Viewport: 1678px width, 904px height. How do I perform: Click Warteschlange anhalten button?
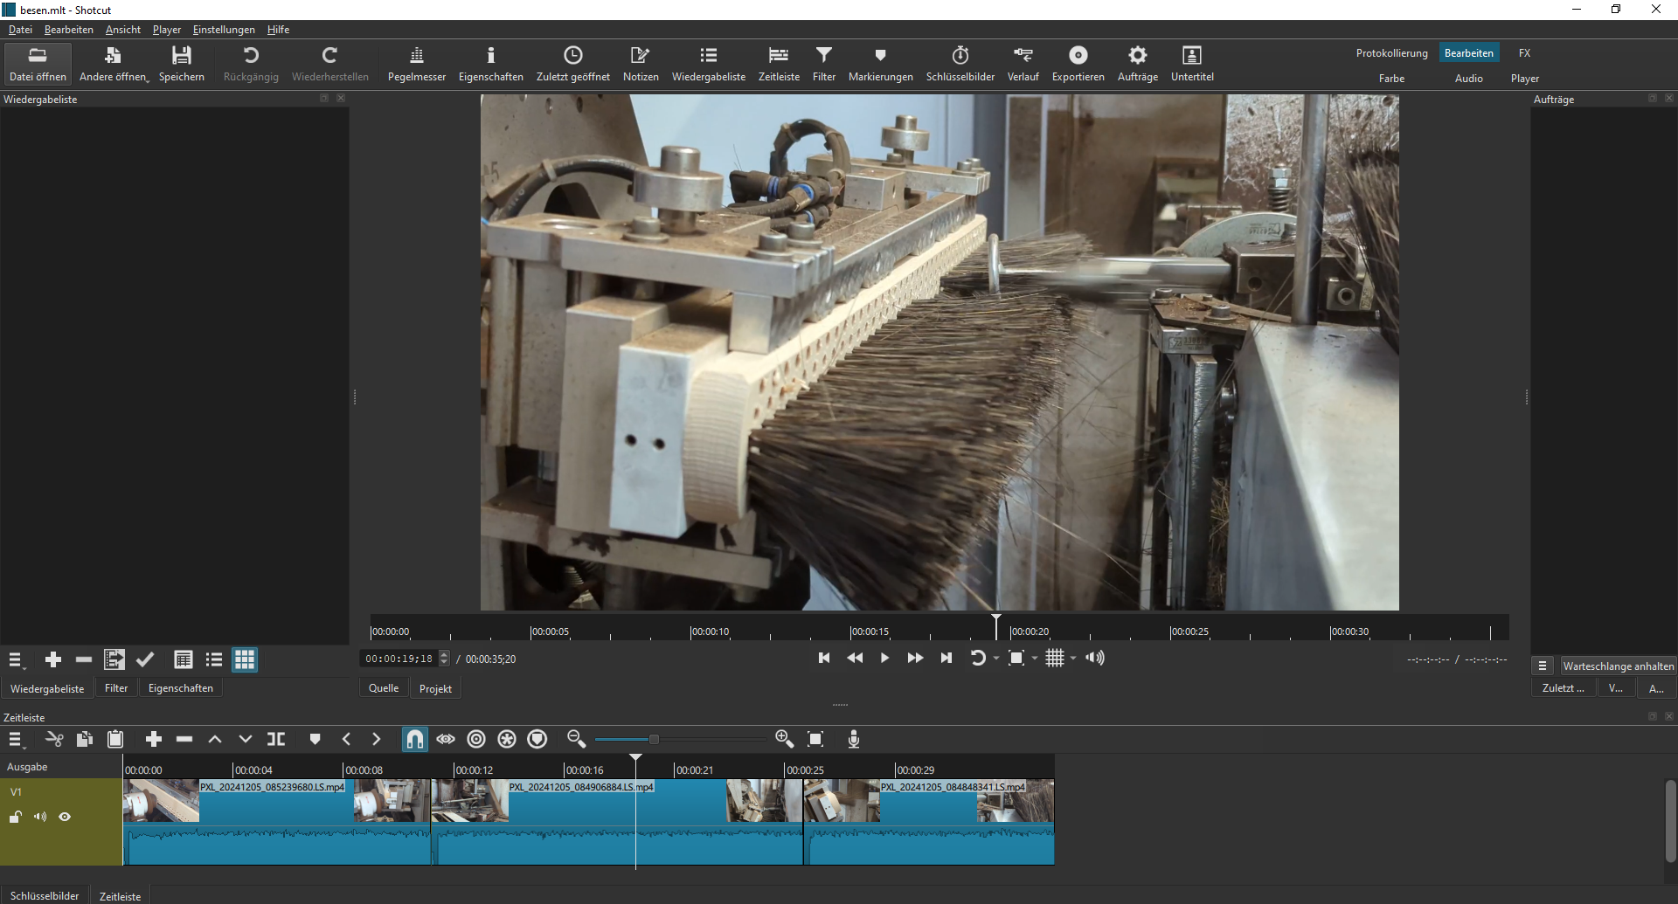point(1618,666)
